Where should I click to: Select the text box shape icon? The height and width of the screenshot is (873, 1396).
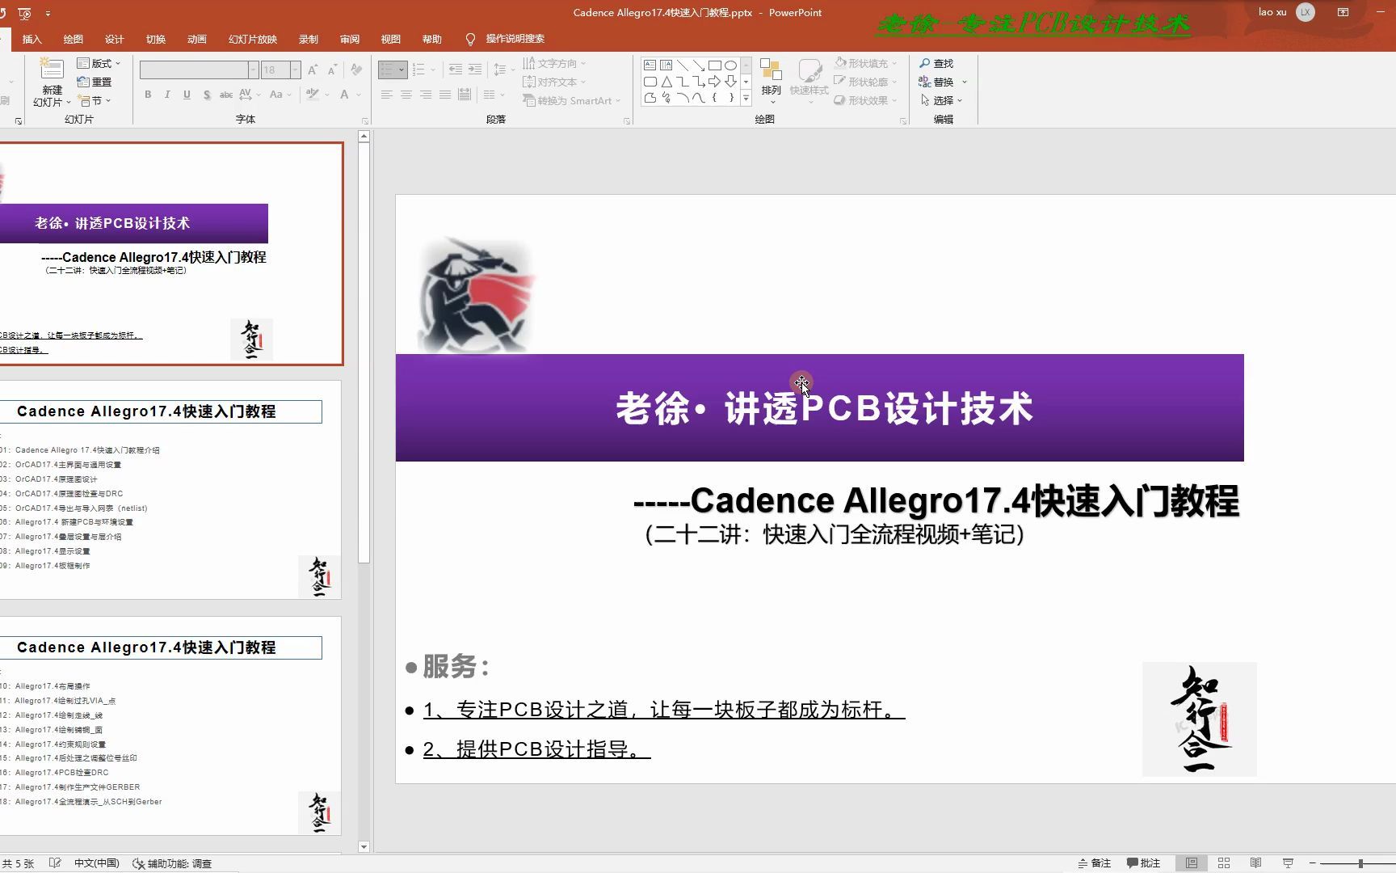[x=650, y=65]
